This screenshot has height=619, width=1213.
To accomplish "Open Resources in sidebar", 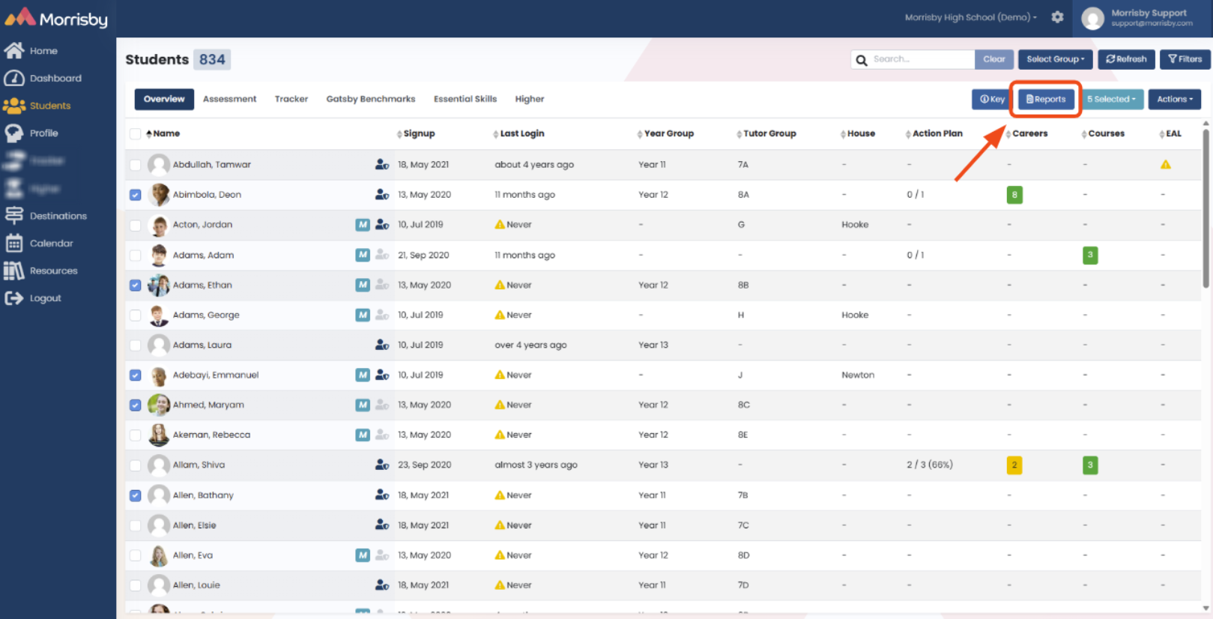I will click(41, 271).
